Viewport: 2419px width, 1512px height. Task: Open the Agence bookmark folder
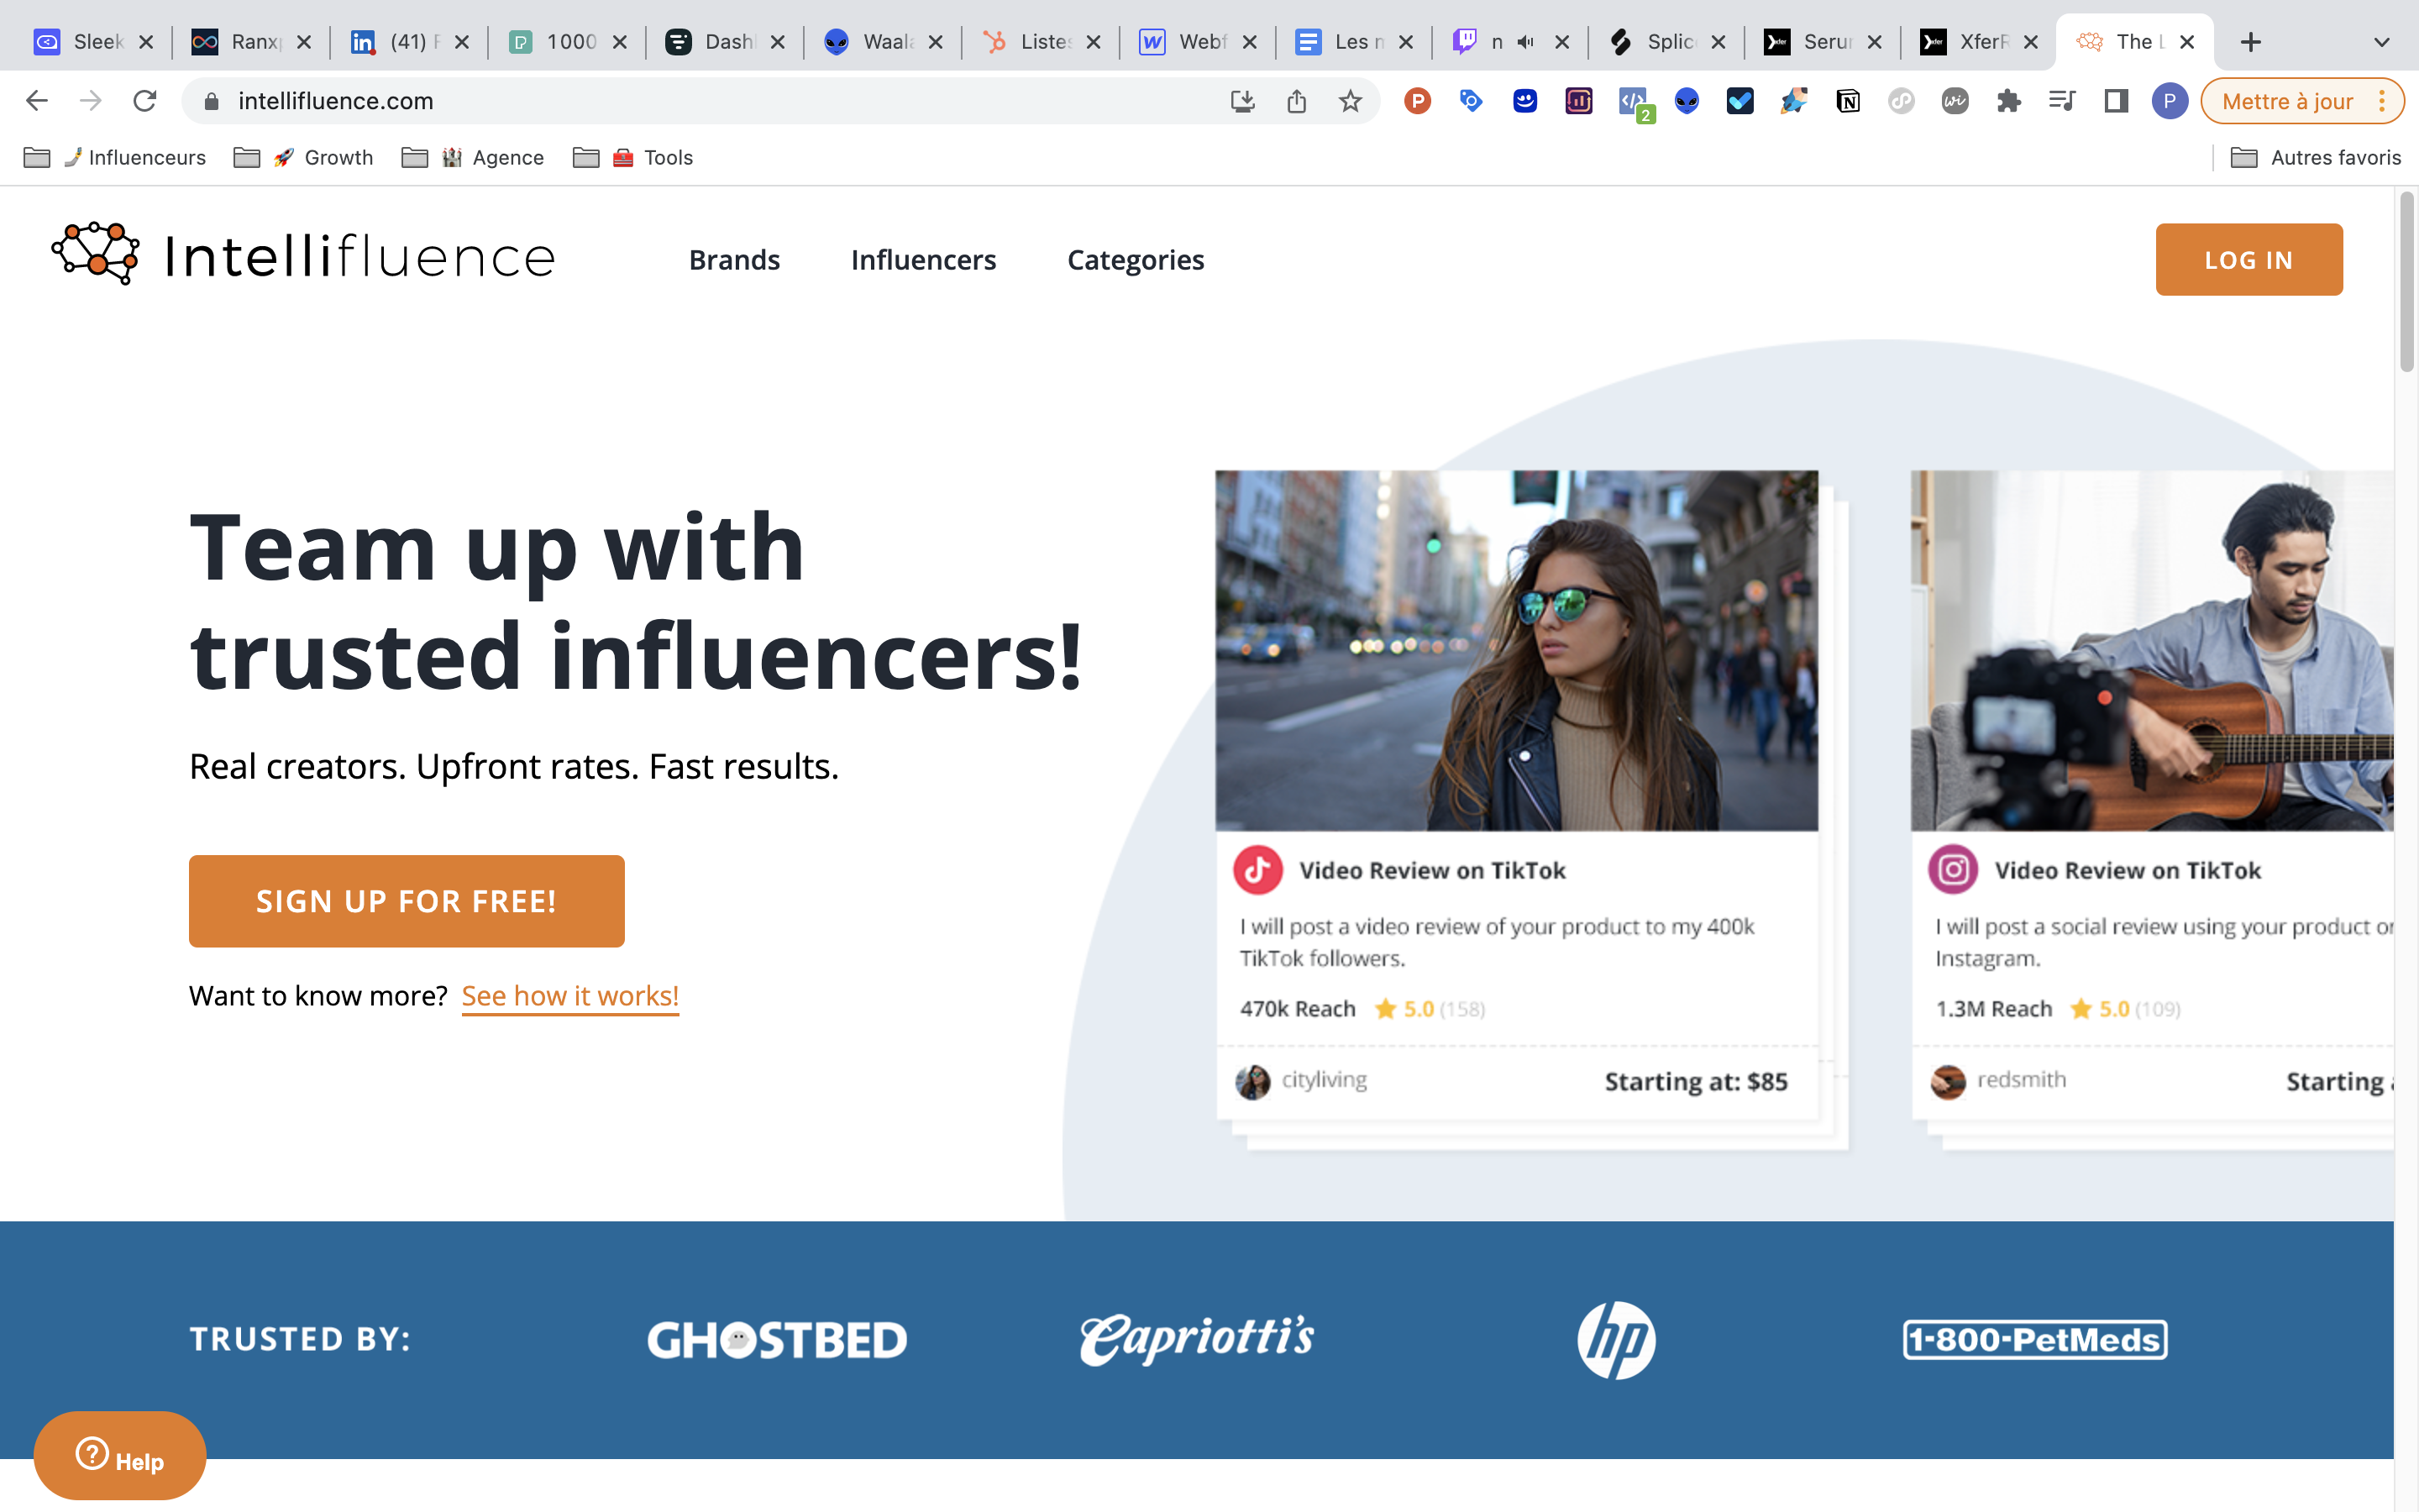(x=473, y=158)
